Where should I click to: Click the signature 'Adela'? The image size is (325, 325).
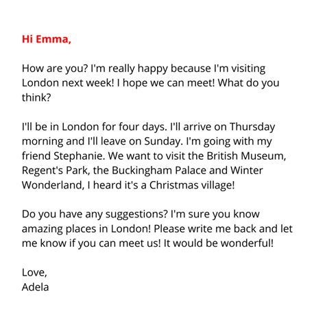pos(35,287)
